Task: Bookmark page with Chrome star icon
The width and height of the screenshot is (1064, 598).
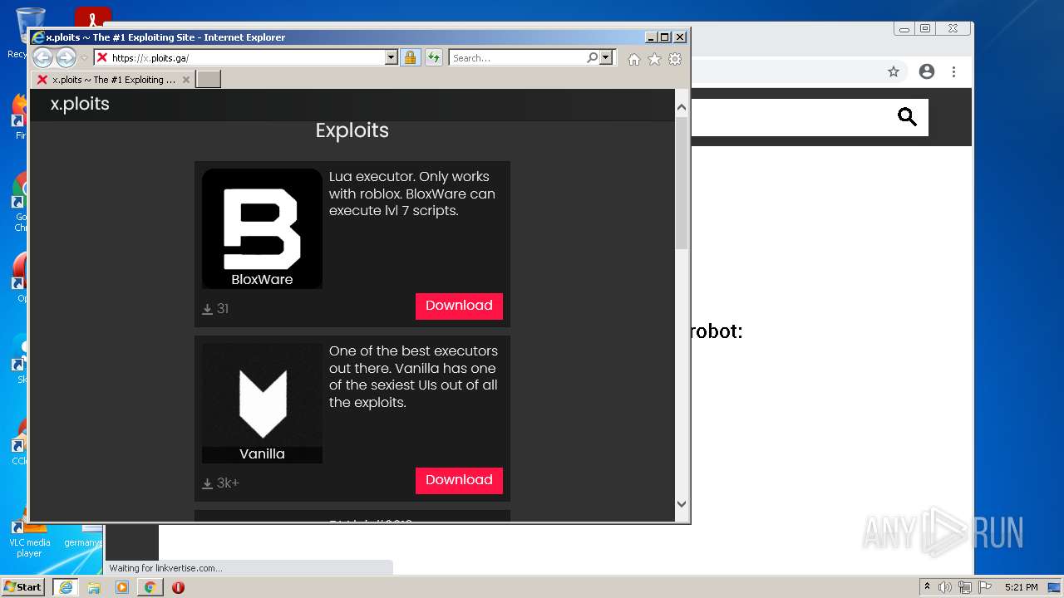Action: (x=894, y=72)
